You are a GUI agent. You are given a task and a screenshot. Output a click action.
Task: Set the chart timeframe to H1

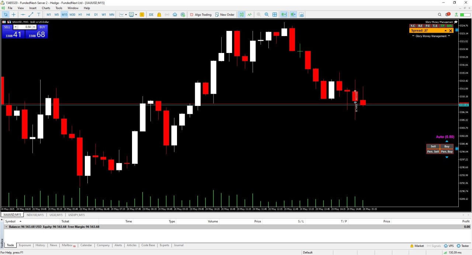coord(80,15)
